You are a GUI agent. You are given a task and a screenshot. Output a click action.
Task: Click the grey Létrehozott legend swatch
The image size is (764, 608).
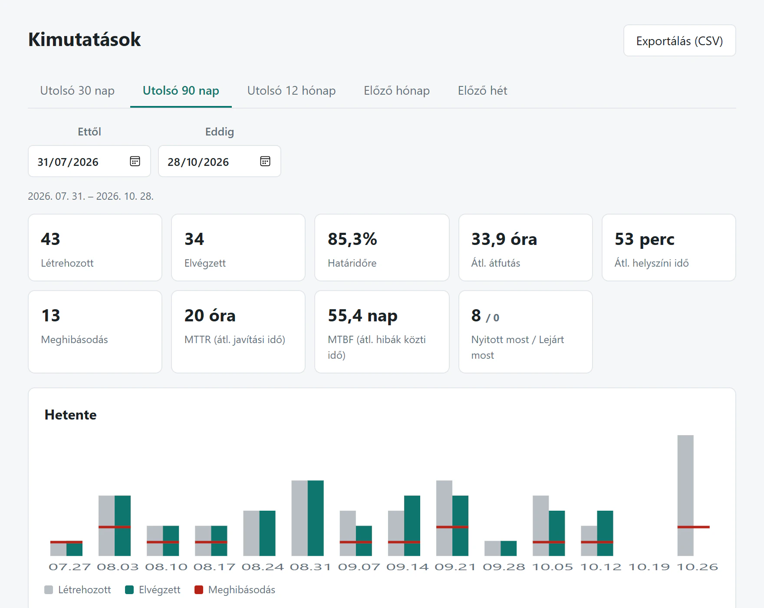(49, 590)
